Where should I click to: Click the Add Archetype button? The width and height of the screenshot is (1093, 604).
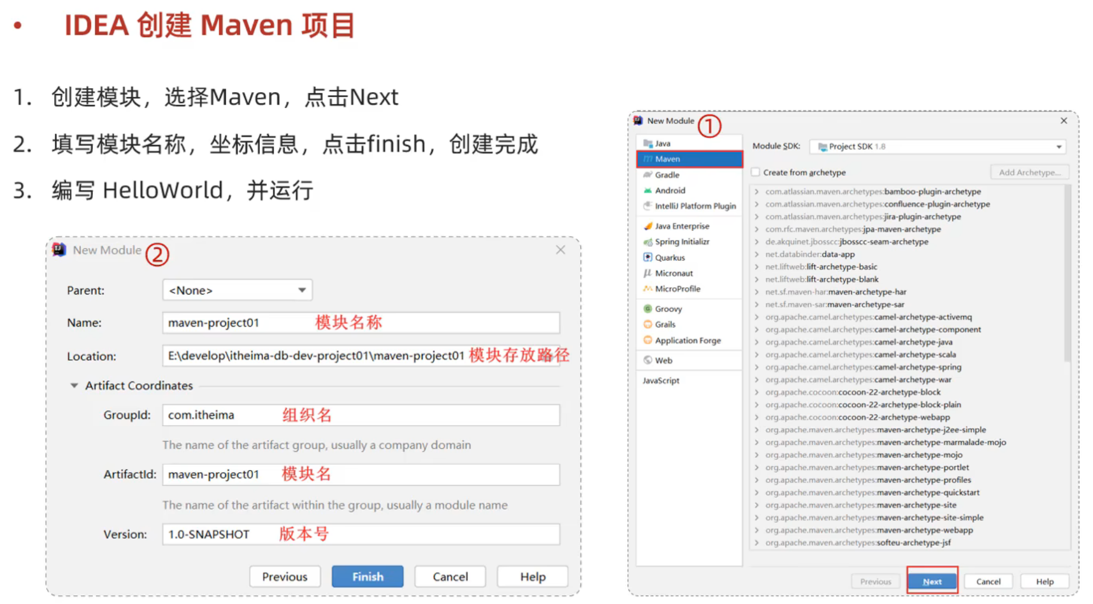click(x=1030, y=172)
